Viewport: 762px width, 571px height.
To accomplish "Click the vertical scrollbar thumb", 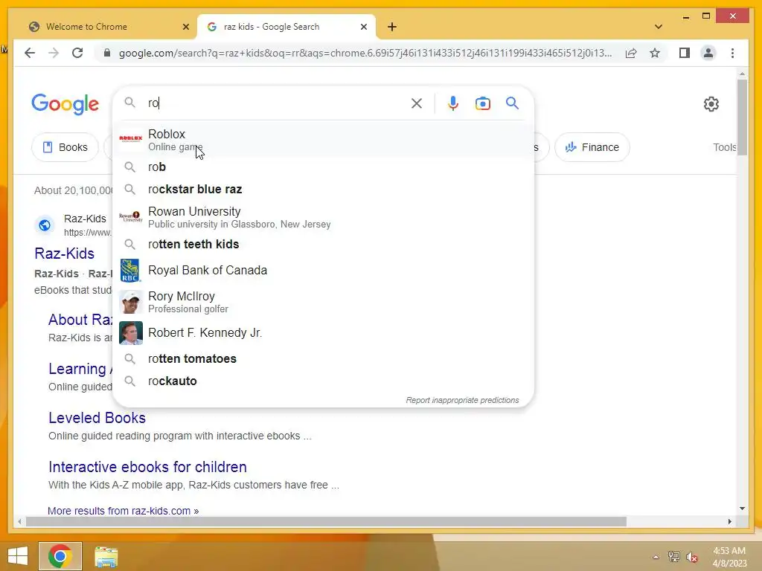I will (x=742, y=117).
